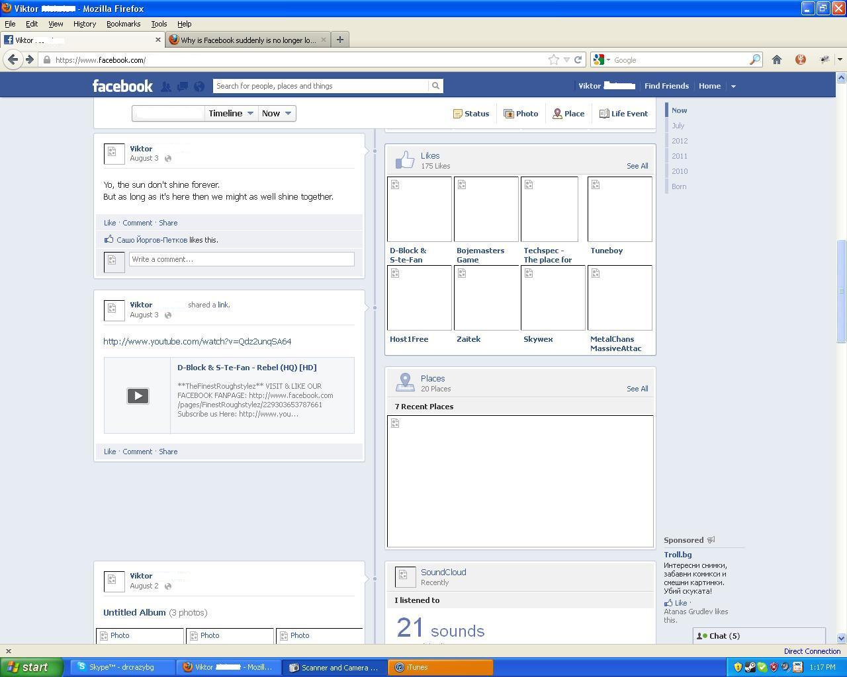This screenshot has width=847, height=677.
Task: Open Untitled Album link
Action: pyautogui.click(x=134, y=612)
